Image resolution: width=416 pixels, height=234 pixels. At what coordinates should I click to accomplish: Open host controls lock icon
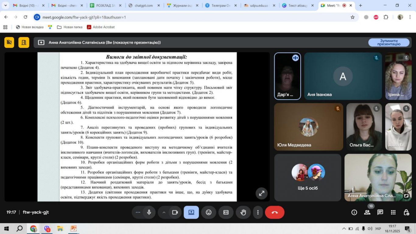(406, 212)
